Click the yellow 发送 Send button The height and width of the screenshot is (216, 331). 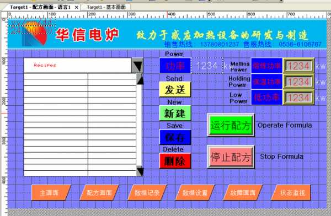[175, 89]
